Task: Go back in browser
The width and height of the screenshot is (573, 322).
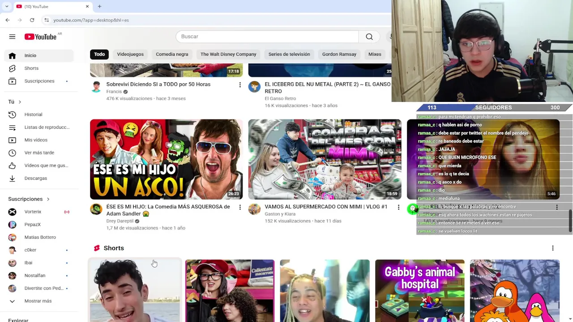Action: pos(8,20)
